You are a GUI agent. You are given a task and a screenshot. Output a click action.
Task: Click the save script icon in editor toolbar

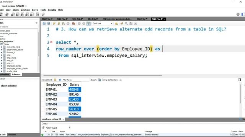(49, 24)
